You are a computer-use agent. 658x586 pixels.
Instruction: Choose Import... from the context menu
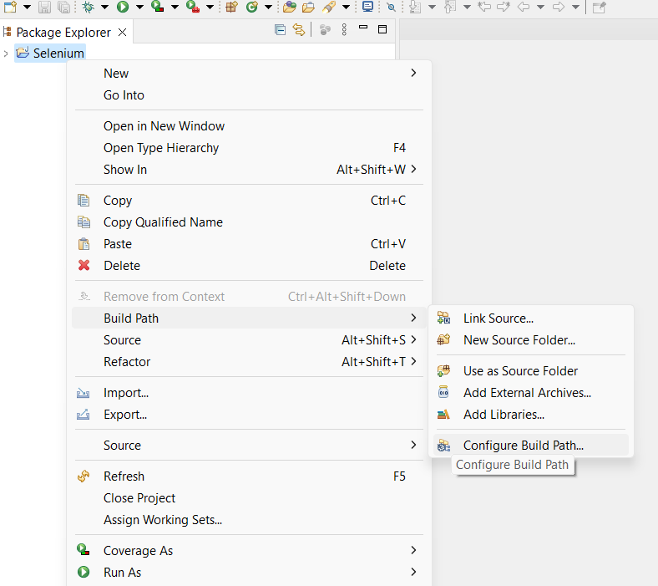249,393
